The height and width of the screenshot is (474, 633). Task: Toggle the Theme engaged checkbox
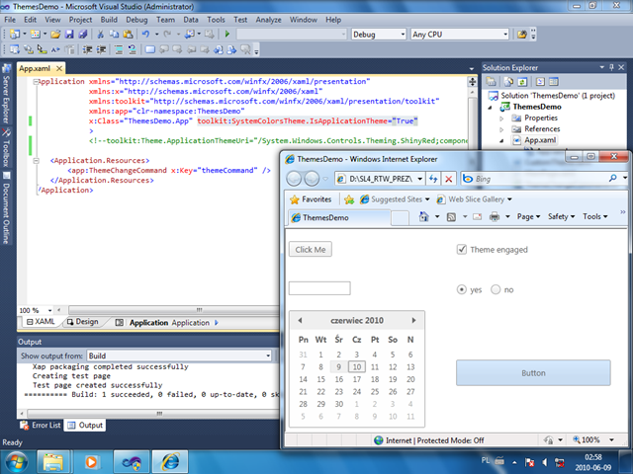[462, 249]
